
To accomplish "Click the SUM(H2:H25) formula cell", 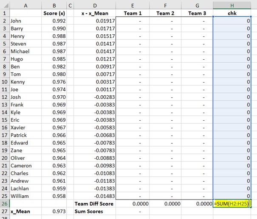I will 232,204.
